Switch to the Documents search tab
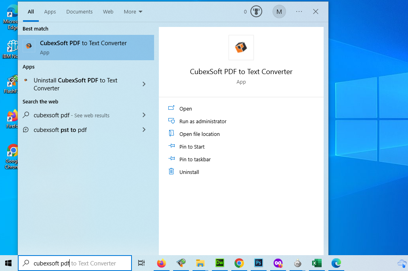 tap(79, 12)
